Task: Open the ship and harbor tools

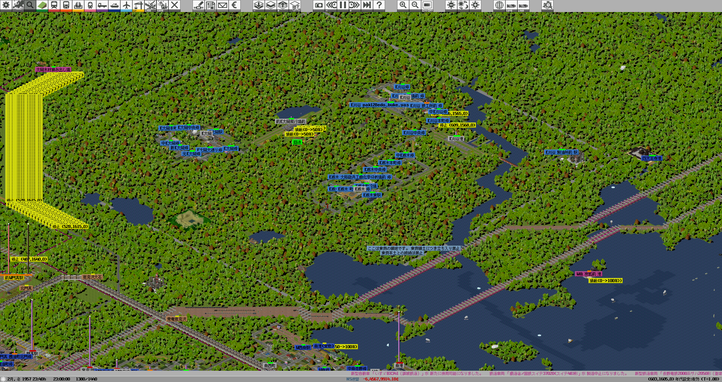Action: coord(114,5)
